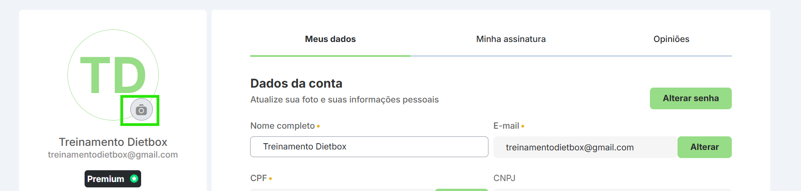This screenshot has width=801, height=191.
Task: Click the Alterar button beside the e-mail
Action: (x=704, y=147)
